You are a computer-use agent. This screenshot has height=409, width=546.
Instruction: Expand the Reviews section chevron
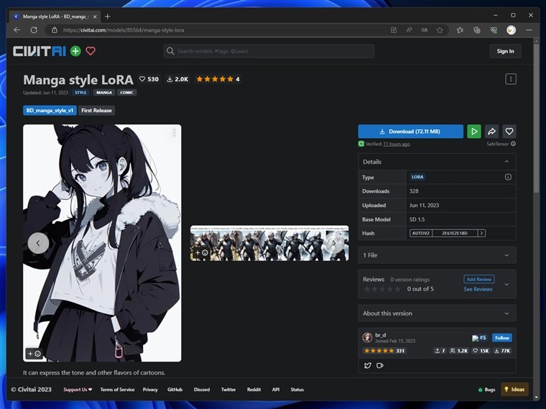tap(506, 284)
